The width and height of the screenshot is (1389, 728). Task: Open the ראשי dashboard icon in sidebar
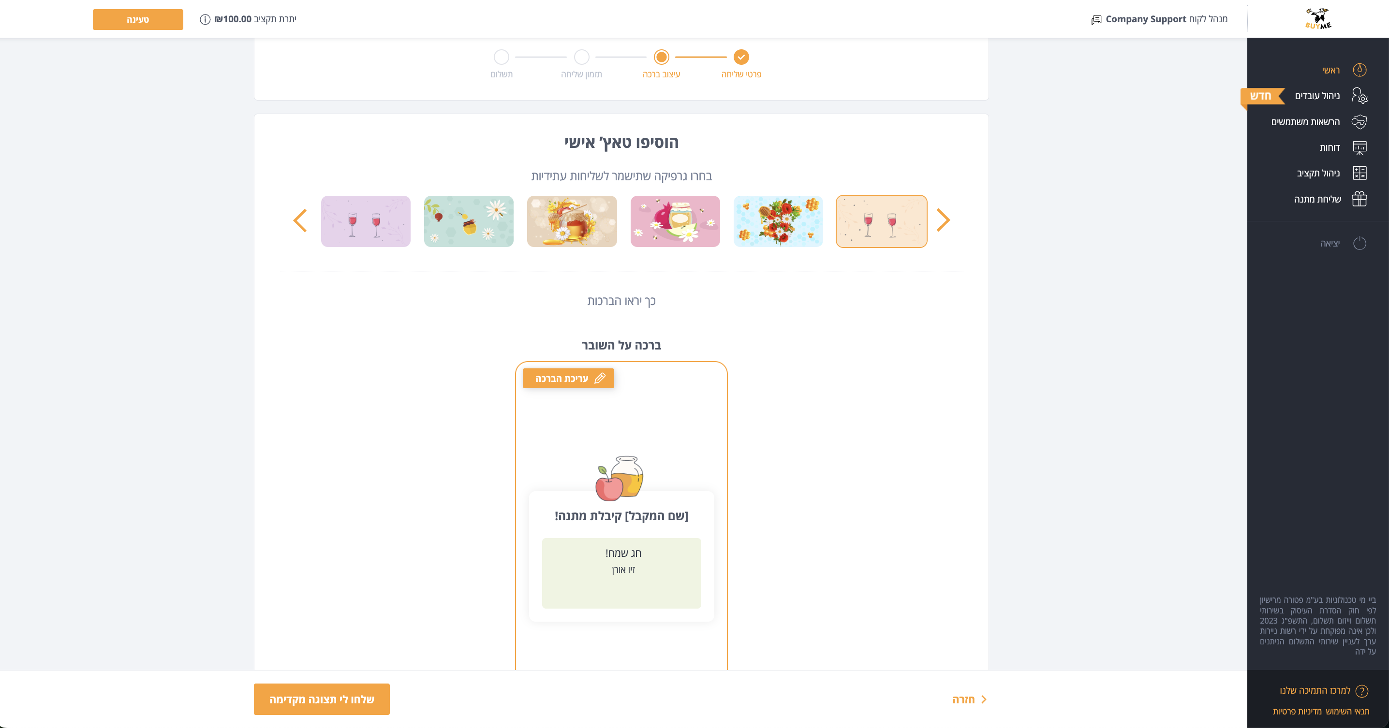[x=1359, y=70]
